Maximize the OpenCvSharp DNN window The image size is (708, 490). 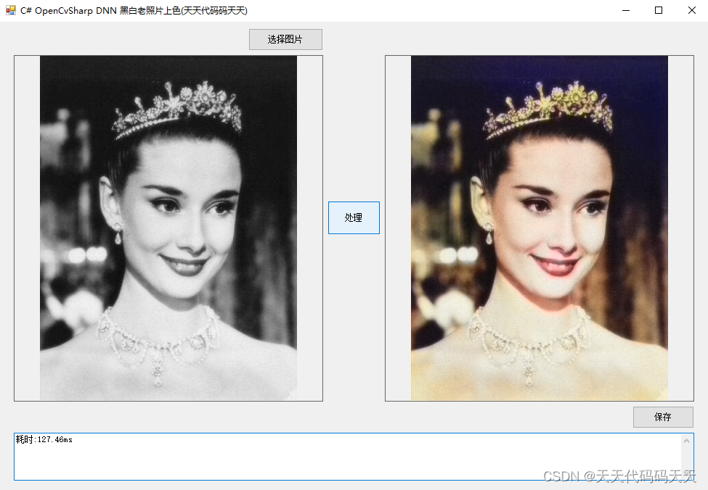tap(659, 10)
